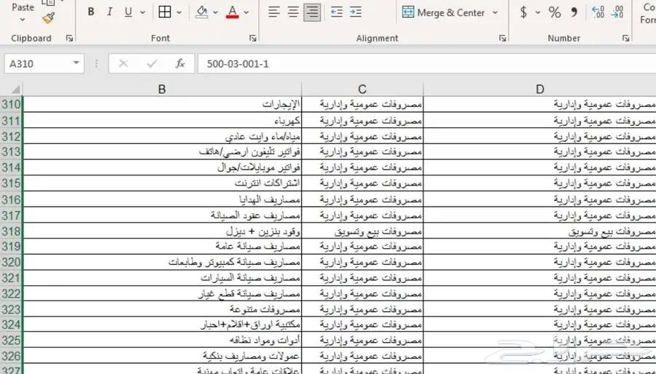Click cell containing مصاريف عقود الصيانة
The height and width of the screenshot is (374, 656).
(162, 215)
